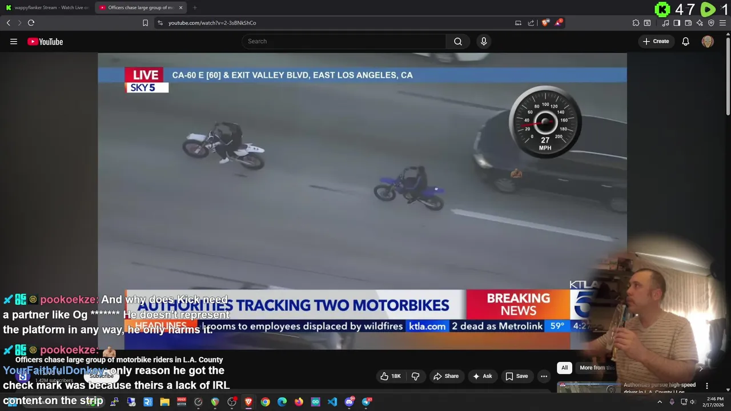Open File Explorer from the taskbar
Screen dimensions: 731x411
pyautogui.click(x=164, y=402)
